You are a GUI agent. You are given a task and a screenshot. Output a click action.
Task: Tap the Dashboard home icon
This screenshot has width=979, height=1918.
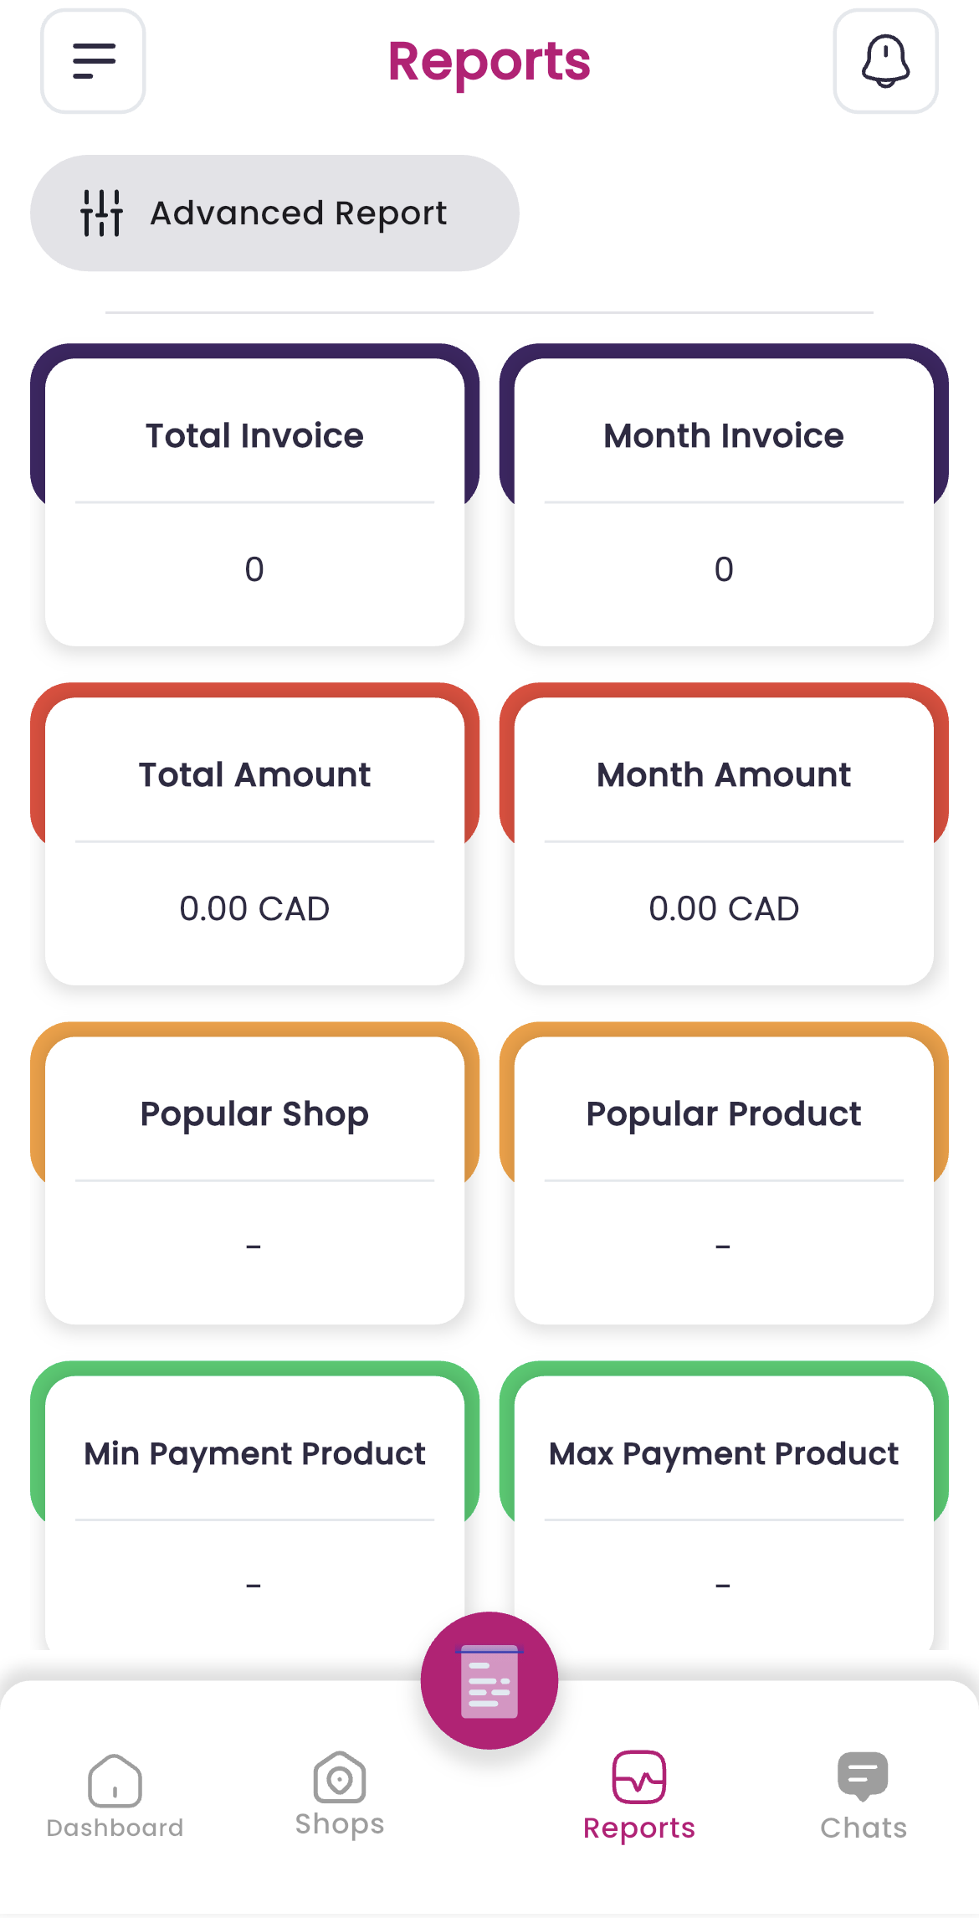click(115, 1780)
